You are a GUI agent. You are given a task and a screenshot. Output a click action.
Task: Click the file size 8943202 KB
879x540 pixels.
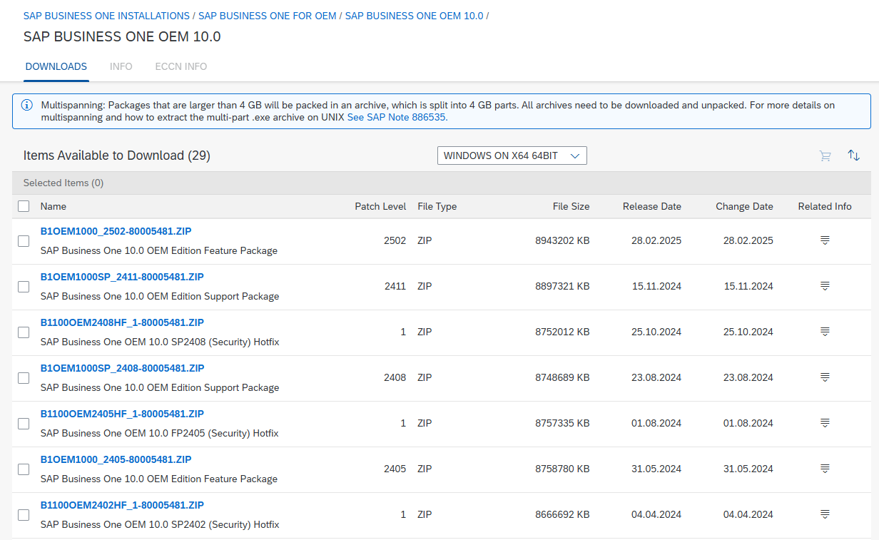[562, 240]
